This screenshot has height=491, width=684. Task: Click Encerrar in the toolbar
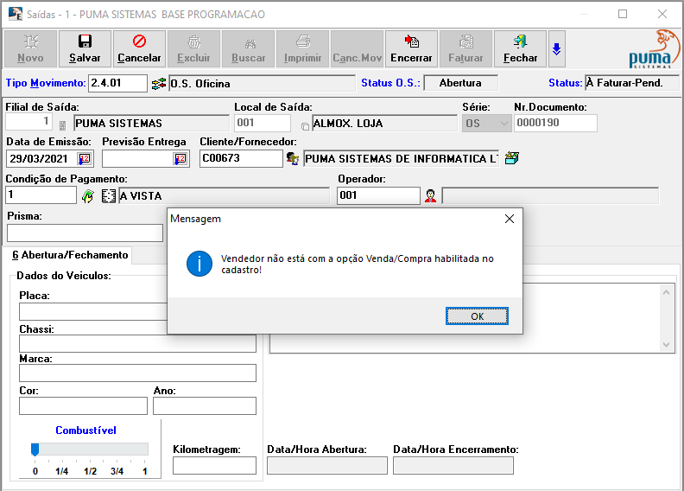[x=411, y=49]
